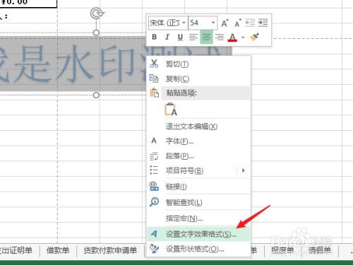The image size is (353, 265).
Task: Click the rotation handle above text box
Action: 97,13
